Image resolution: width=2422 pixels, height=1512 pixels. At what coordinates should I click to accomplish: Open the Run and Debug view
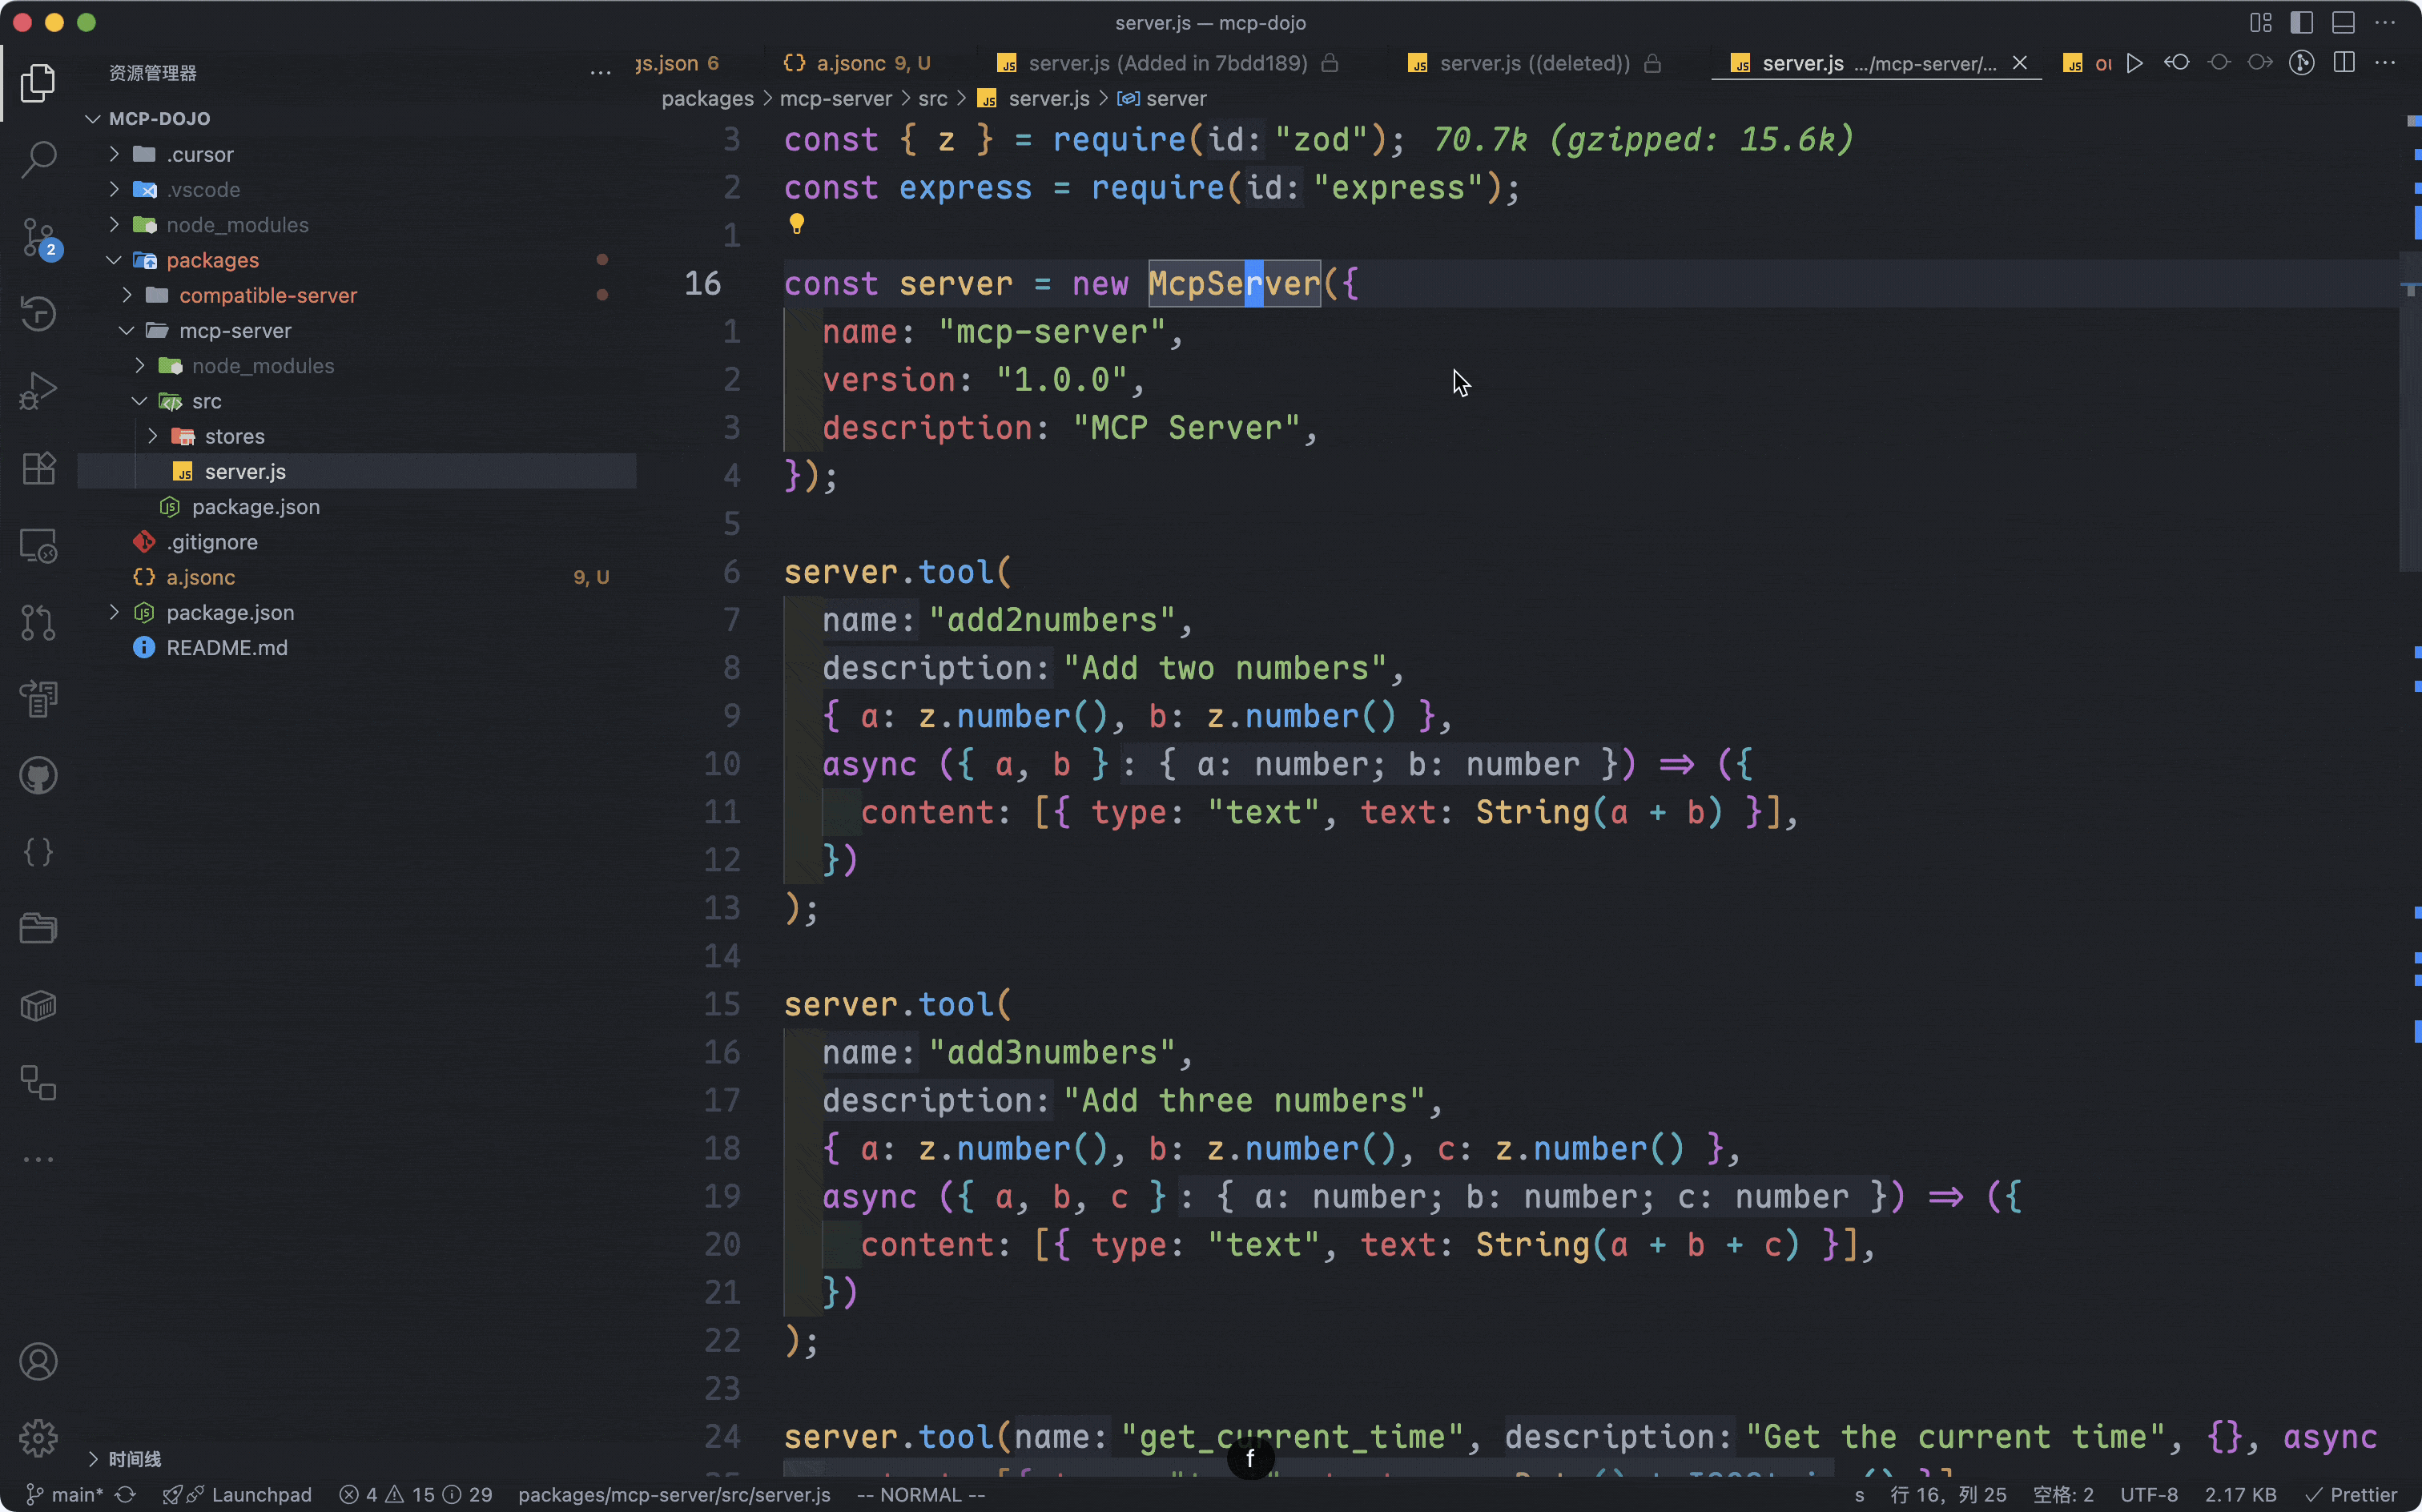(x=38, y=391)
